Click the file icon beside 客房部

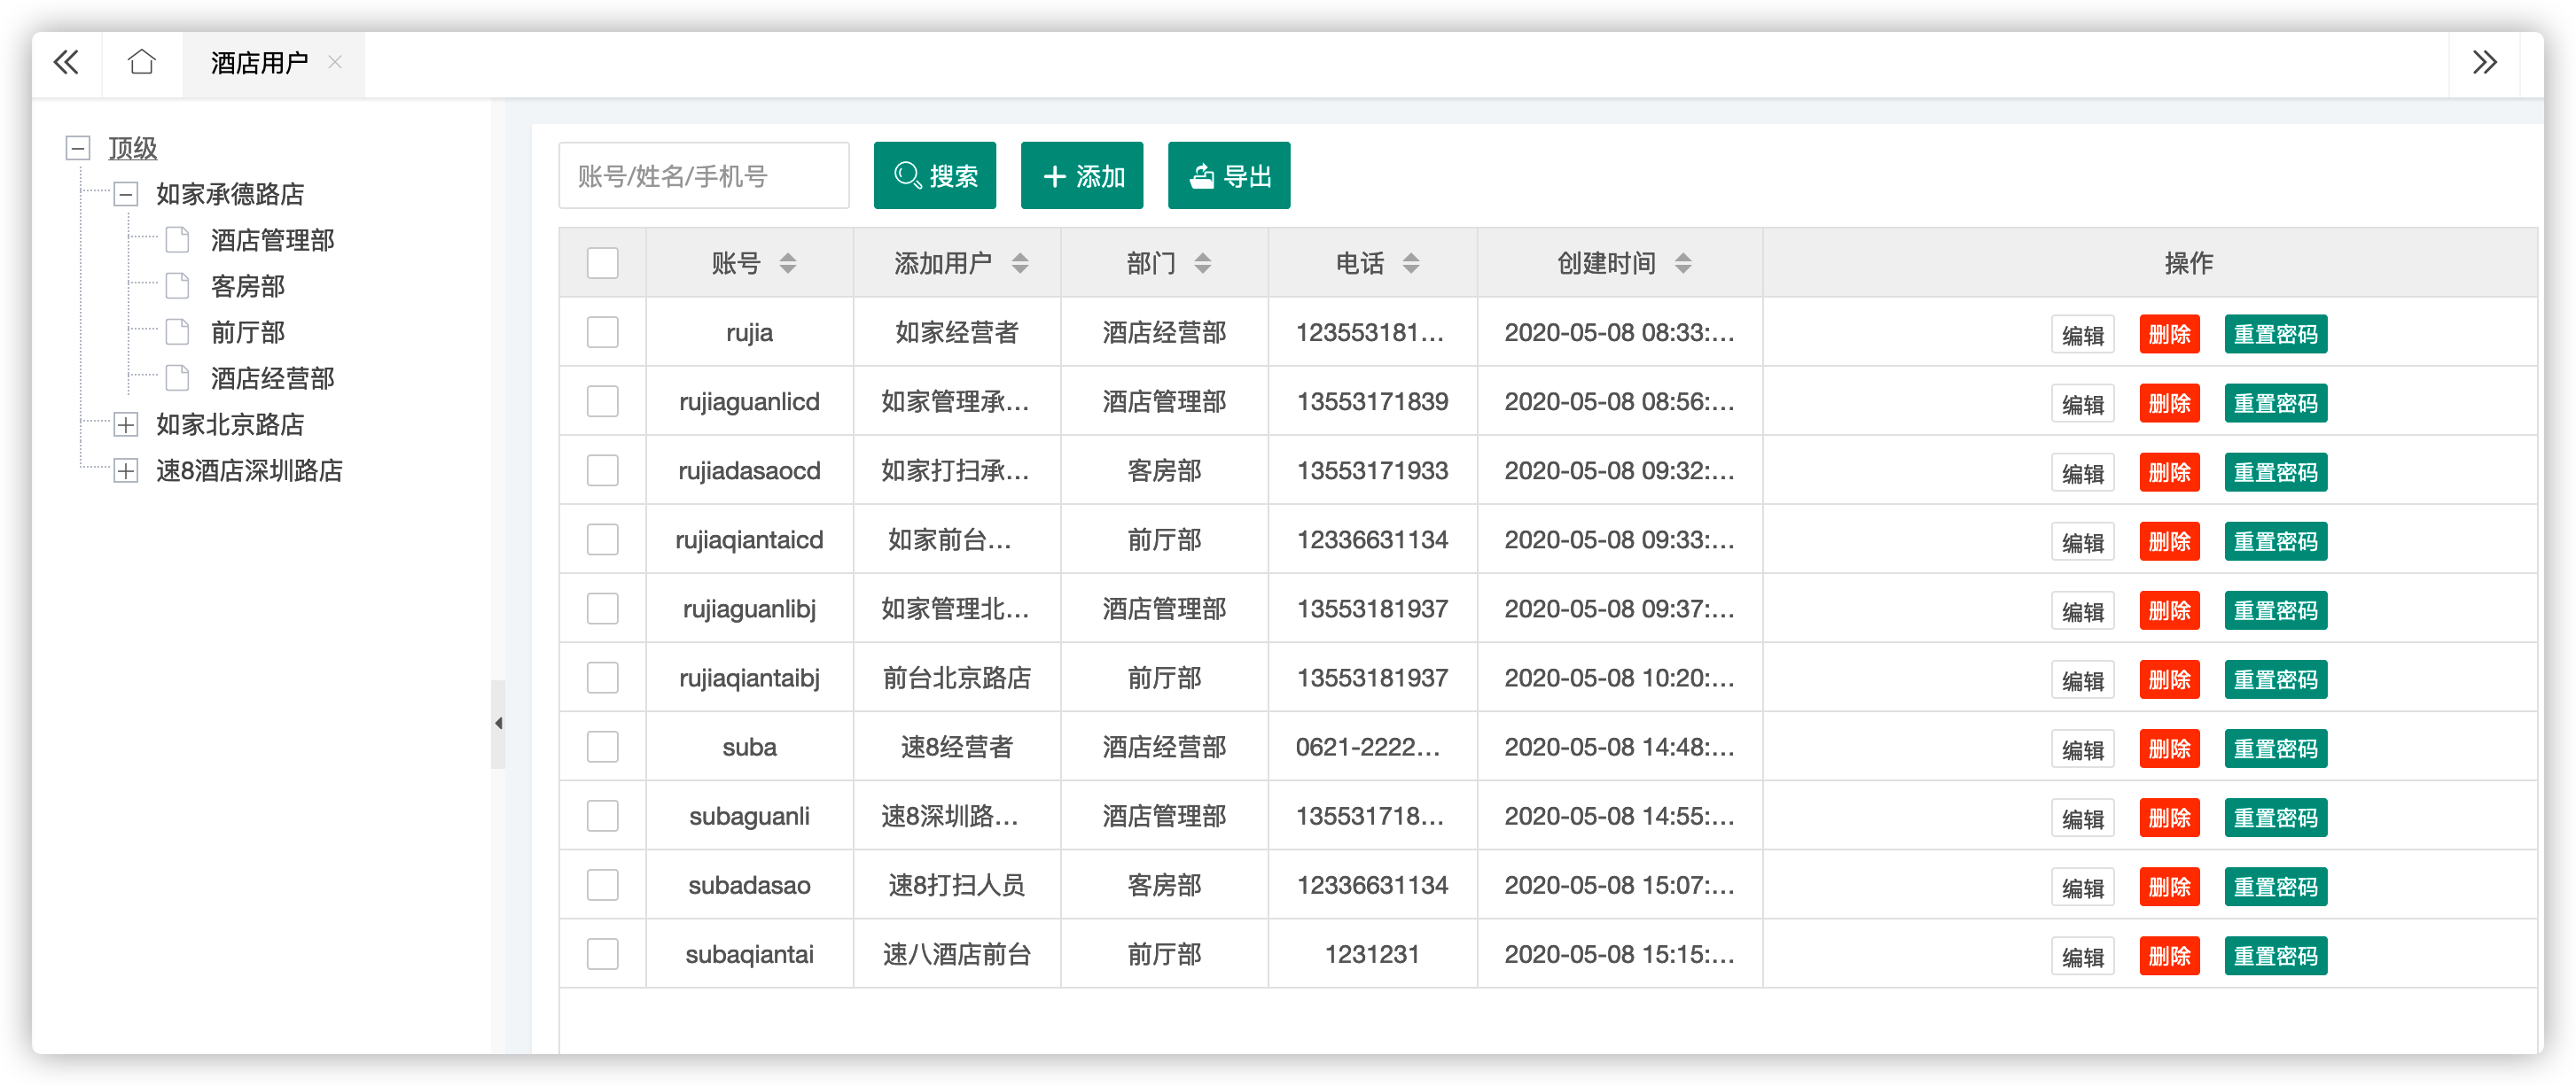click(x=178, y=286)
